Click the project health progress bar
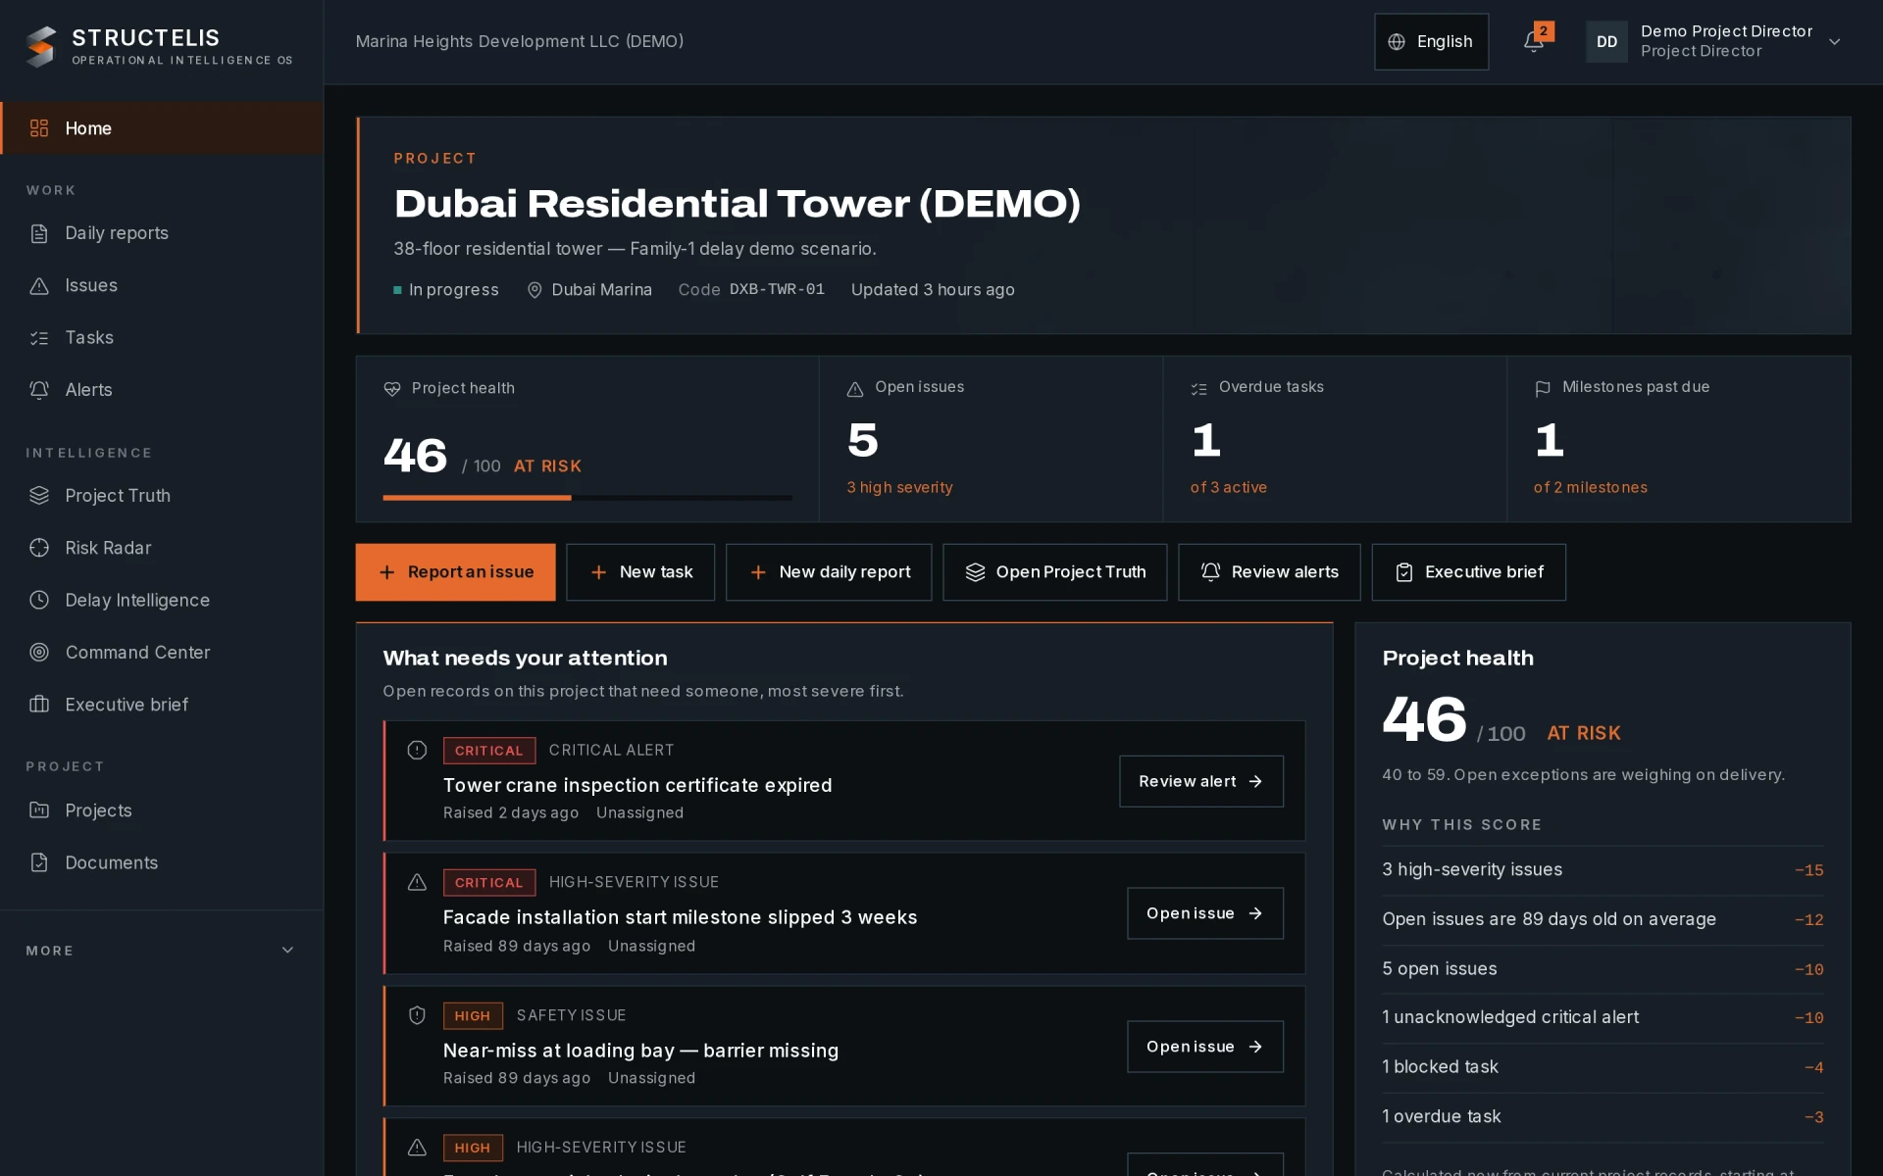The height and width of the screenshot is (1176, 1883). pos(587,498)
